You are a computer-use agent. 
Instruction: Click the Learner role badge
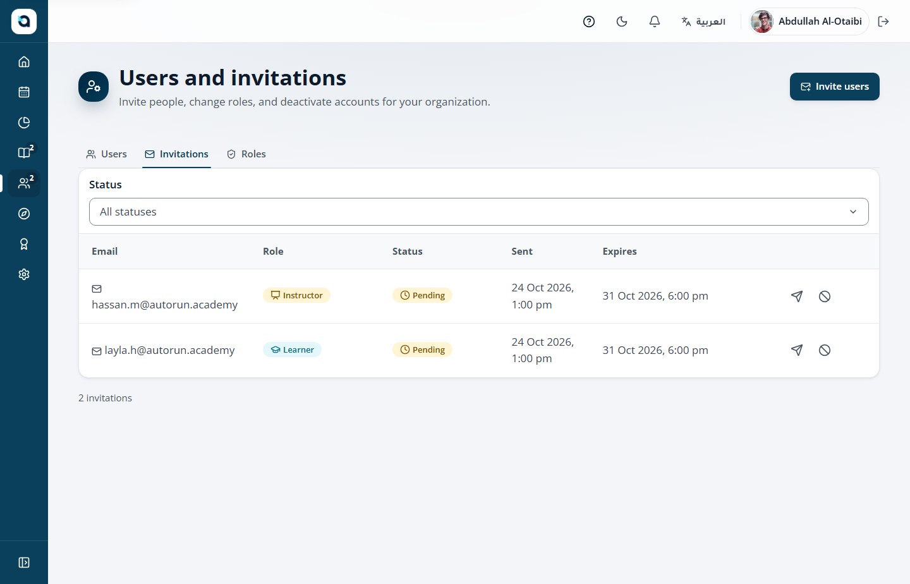(292, 350)
